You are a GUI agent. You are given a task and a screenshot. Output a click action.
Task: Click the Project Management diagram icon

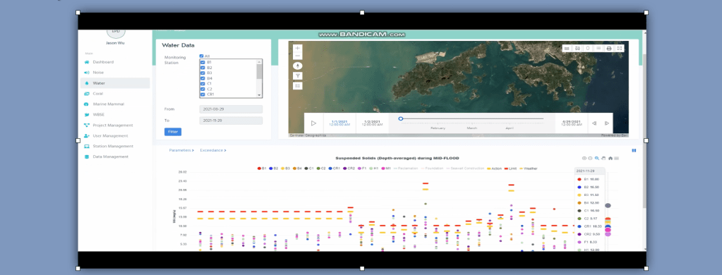click(x=87, y=125)
